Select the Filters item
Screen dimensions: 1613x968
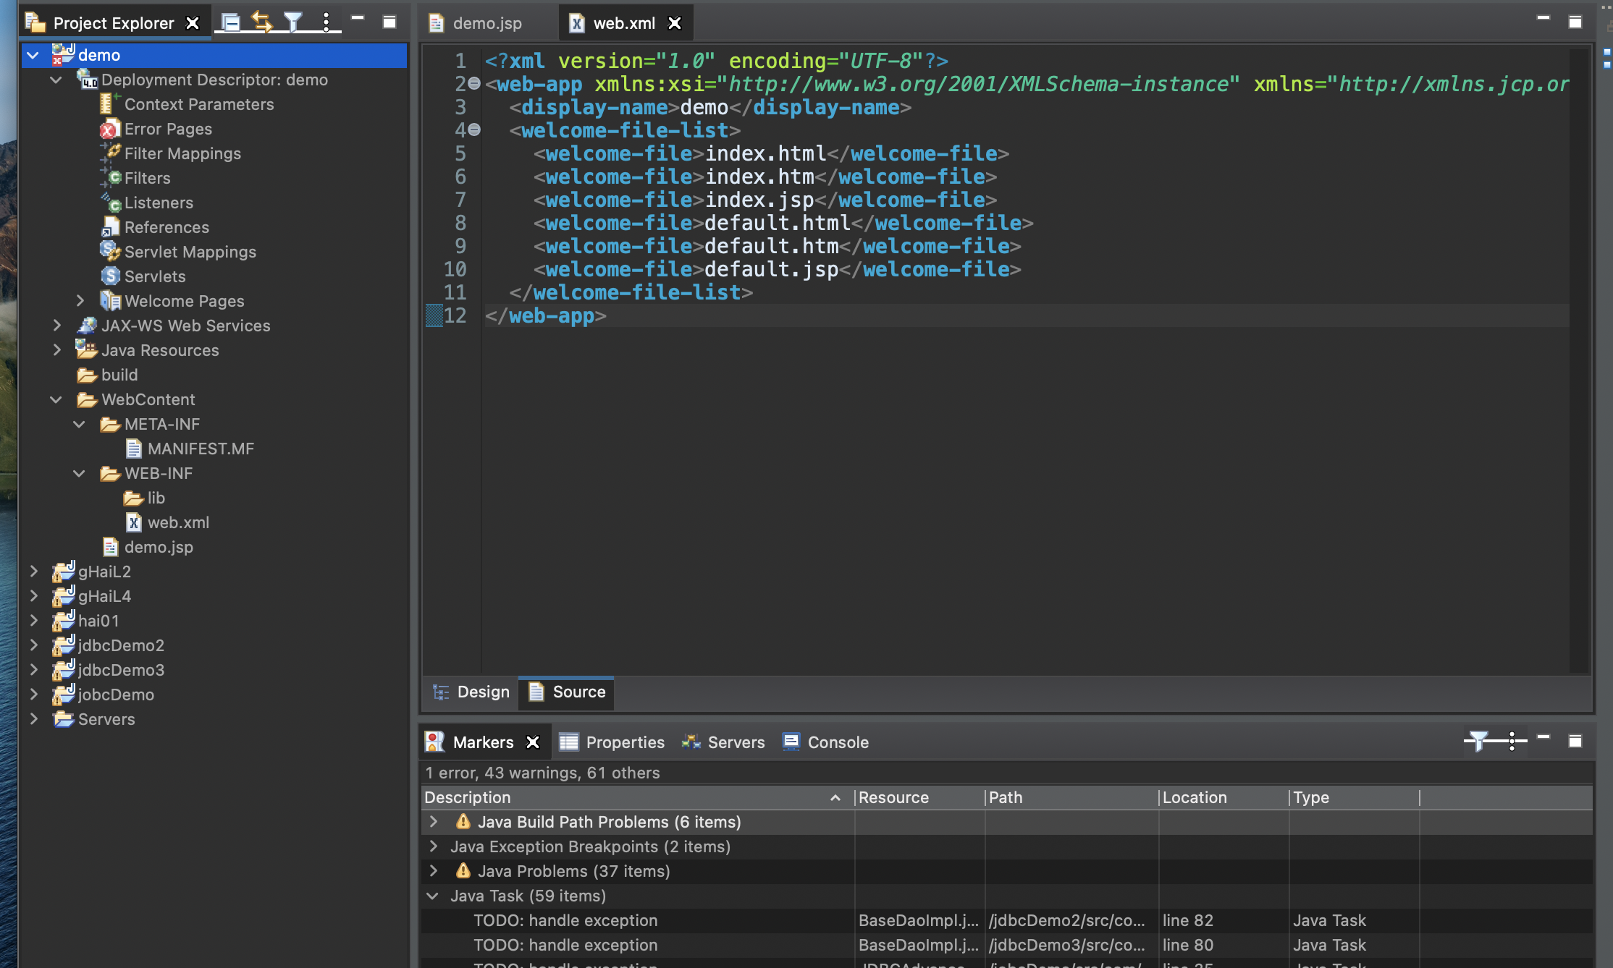coord(147,178)
